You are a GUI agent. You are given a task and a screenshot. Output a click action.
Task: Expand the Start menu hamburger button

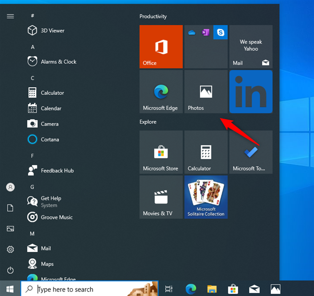10,16
